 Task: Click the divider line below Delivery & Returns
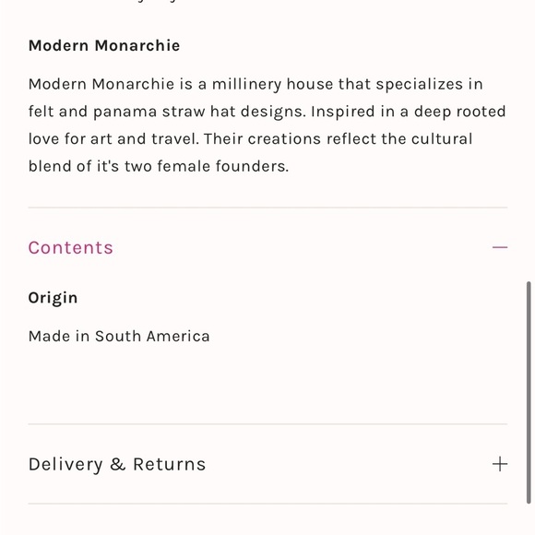tap(267, 504)
